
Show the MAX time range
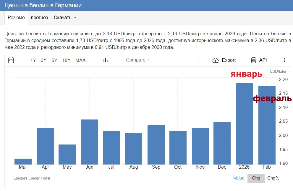pyautogui.click(x=80, y=60)
